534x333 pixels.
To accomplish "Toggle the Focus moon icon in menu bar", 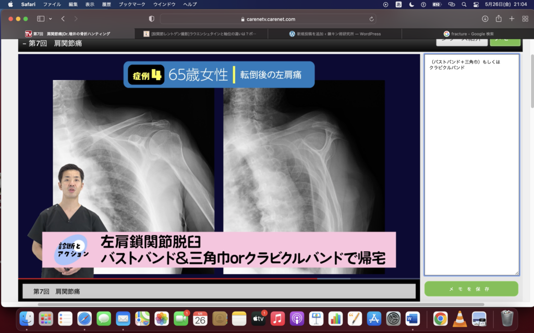I will [x=412, y=4].
